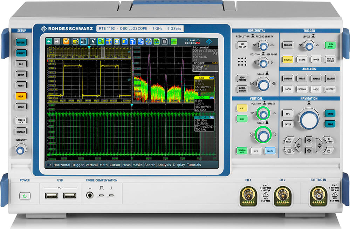Screen dimensions: 350x229
Task: Open the orange help icon in toolbar
Action: (x=66, y=41)
